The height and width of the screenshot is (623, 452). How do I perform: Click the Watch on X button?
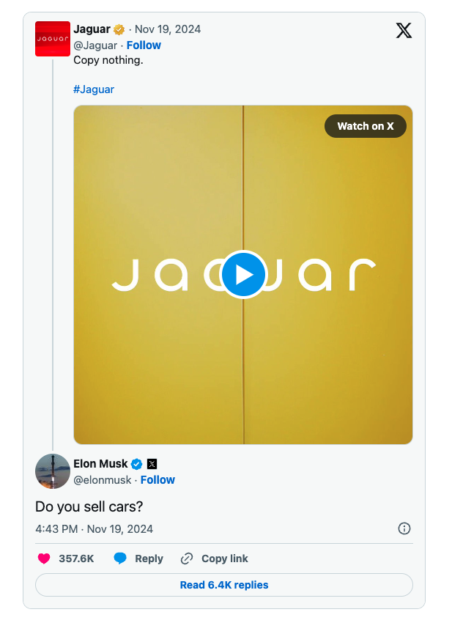pos(366,126)
